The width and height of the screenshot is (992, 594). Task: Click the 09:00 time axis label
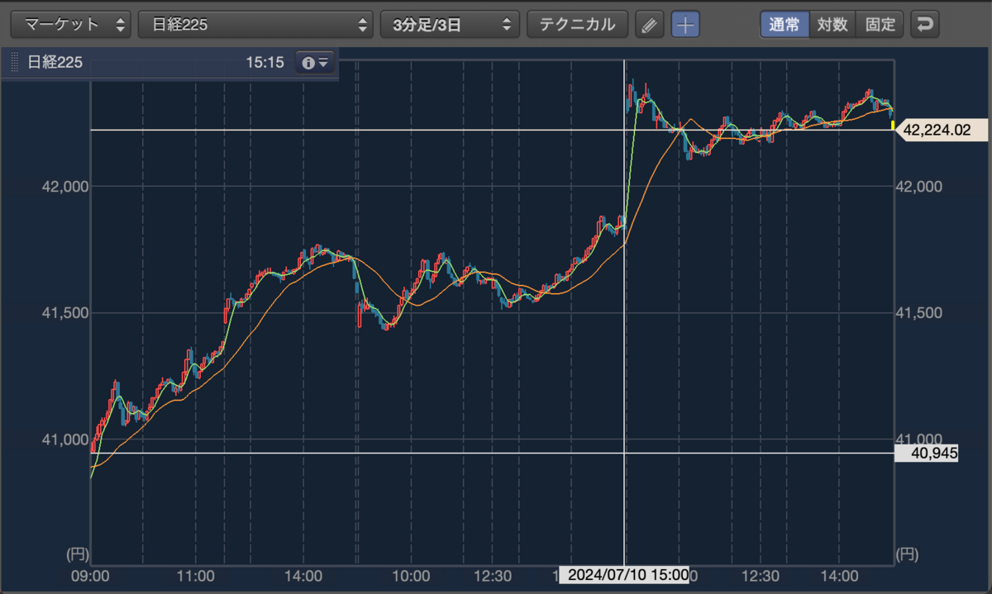point(90,575)
